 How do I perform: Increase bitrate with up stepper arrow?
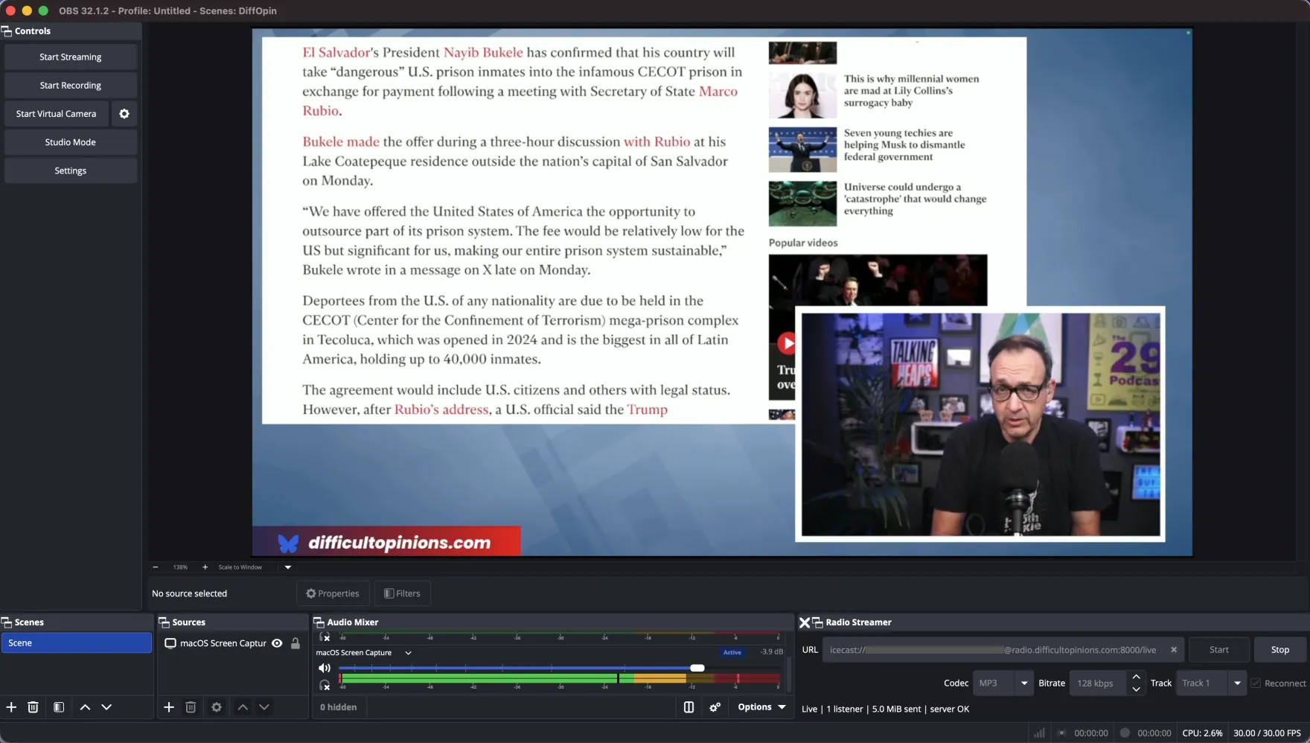(x=1136, y=677)
